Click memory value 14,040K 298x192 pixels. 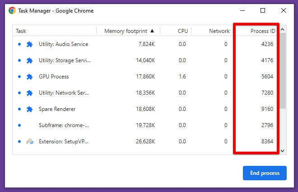coord(145,60)
